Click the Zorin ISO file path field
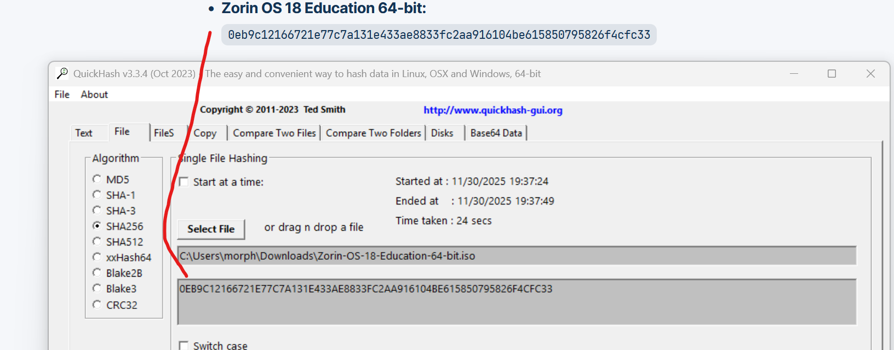This screenshot has width=894, height=350. pyautogui.click(x=516, y=256)
